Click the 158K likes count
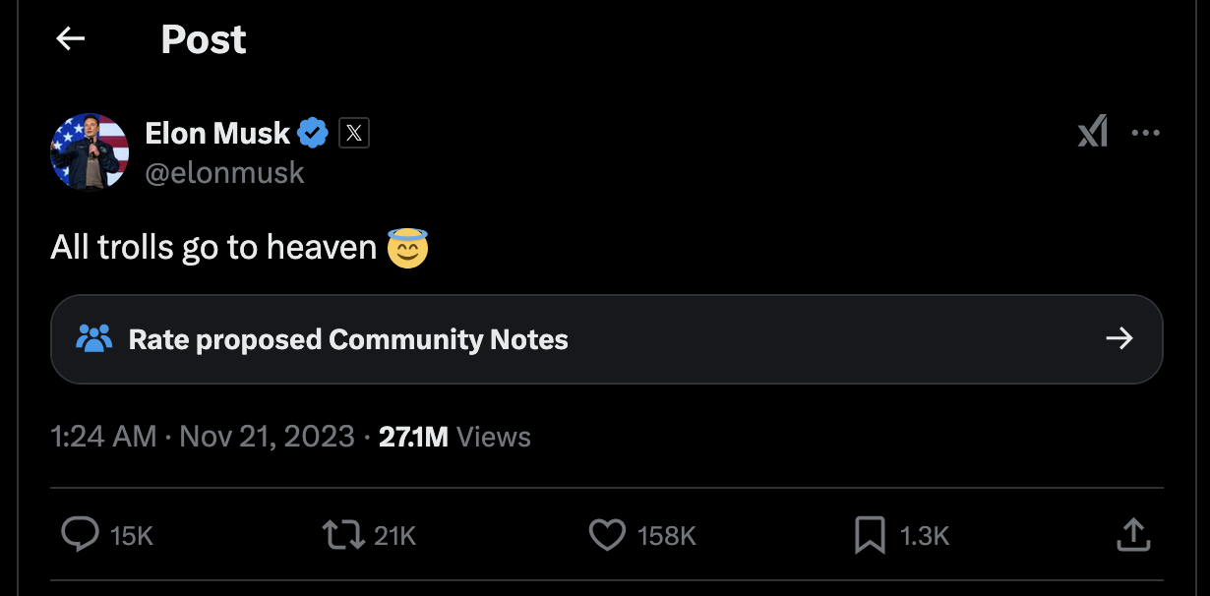1210x596 pixels. pos(667,536)
